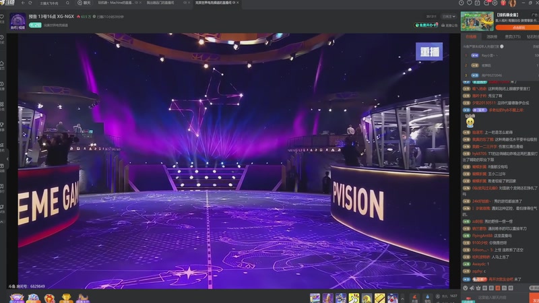The height and width of the screenshot is (303, 539).
Task: Open the red medal activity icon
Action: (49, 298)
